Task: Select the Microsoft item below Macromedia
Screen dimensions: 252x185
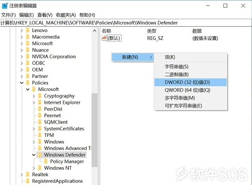Action: [43, 44]
